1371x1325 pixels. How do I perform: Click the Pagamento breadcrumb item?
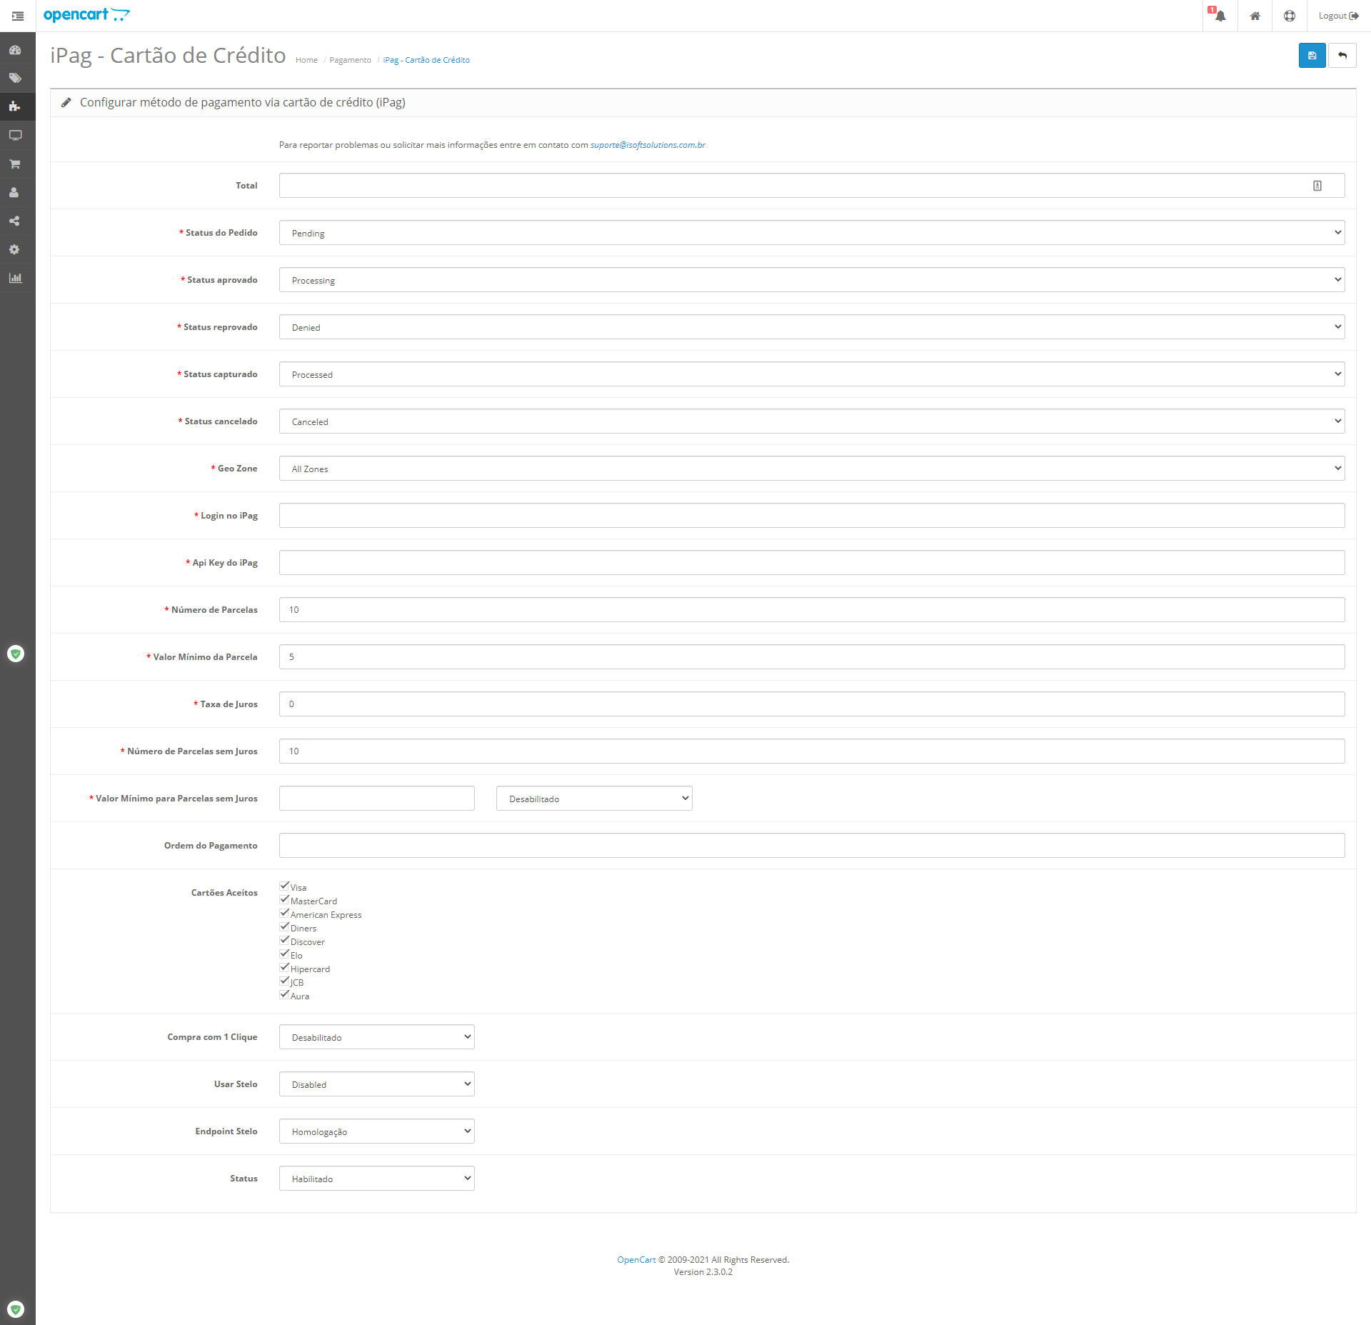click(350, 60)
